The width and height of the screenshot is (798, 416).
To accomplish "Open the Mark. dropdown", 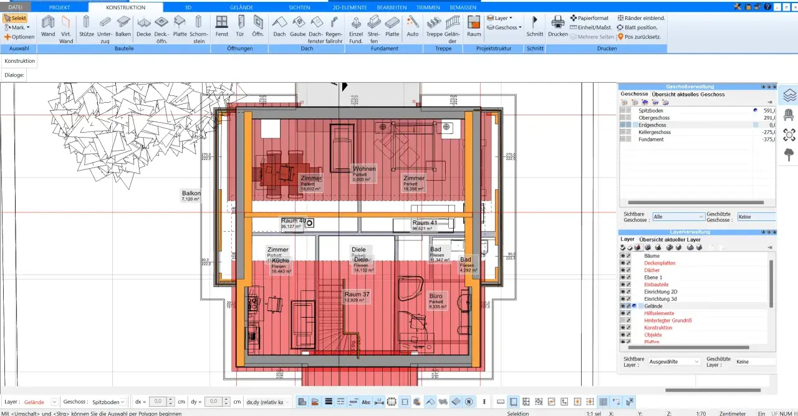I will 17,27.
